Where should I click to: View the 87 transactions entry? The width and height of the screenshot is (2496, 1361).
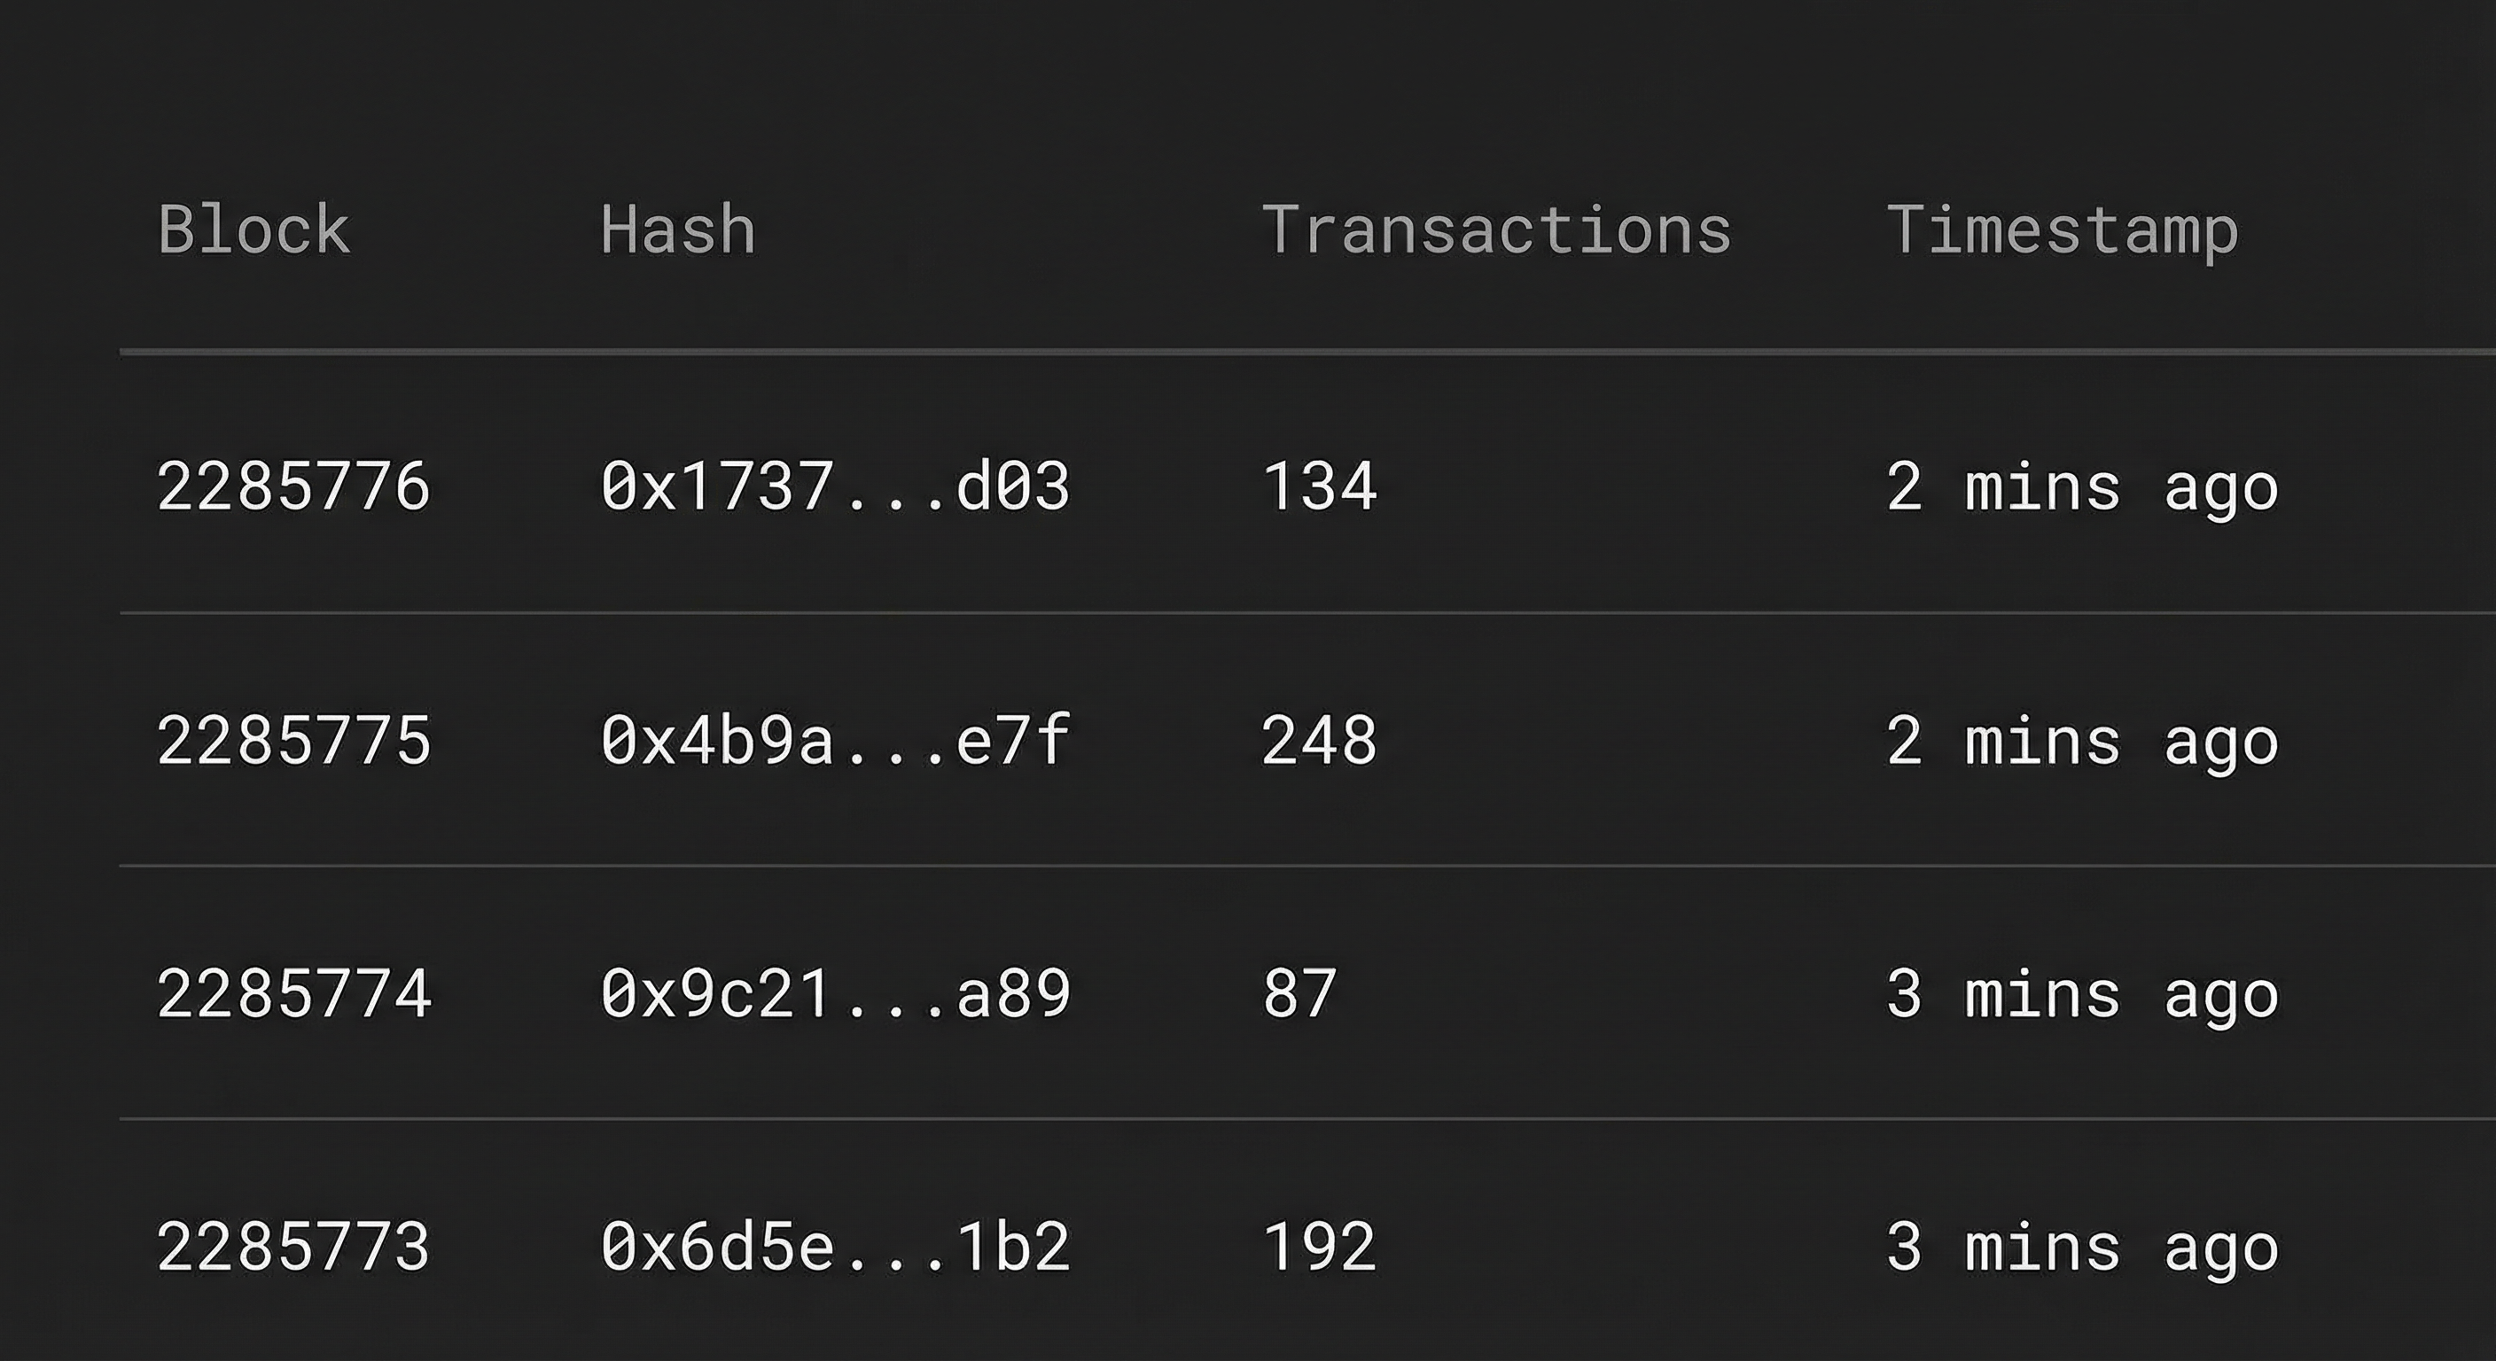pyautogui.click(x=1299, y=995)
